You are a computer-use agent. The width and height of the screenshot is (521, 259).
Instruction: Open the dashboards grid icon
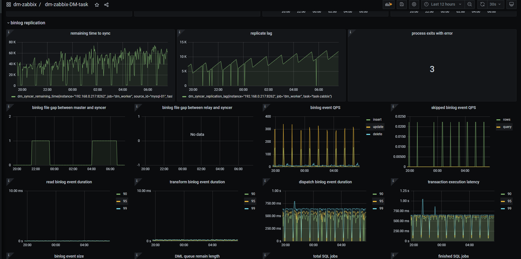click(9, 4)
